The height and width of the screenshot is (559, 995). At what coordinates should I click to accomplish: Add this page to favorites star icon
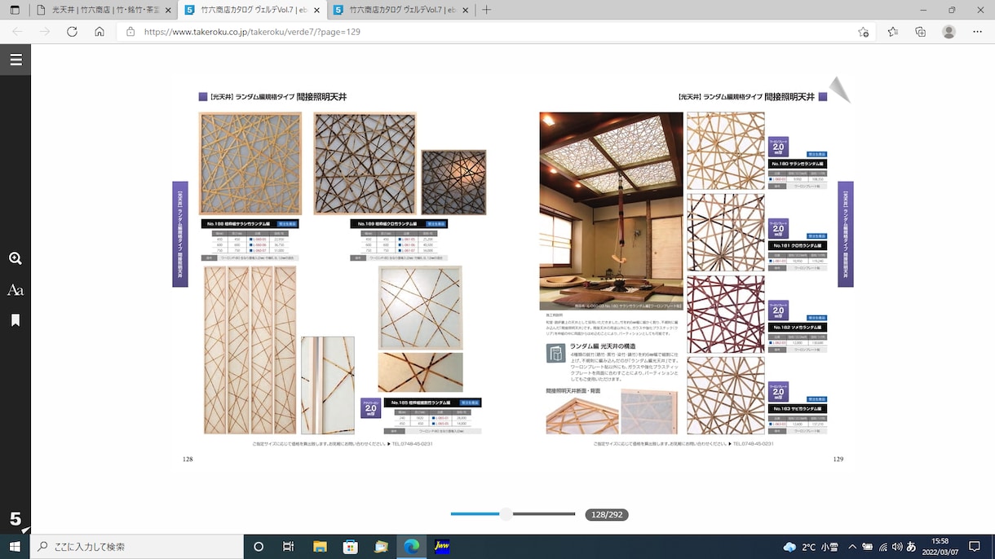(864, 32)
